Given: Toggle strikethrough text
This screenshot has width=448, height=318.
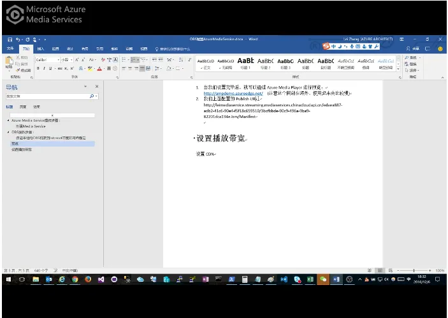Looking at the screenshot, I should 60,68.
